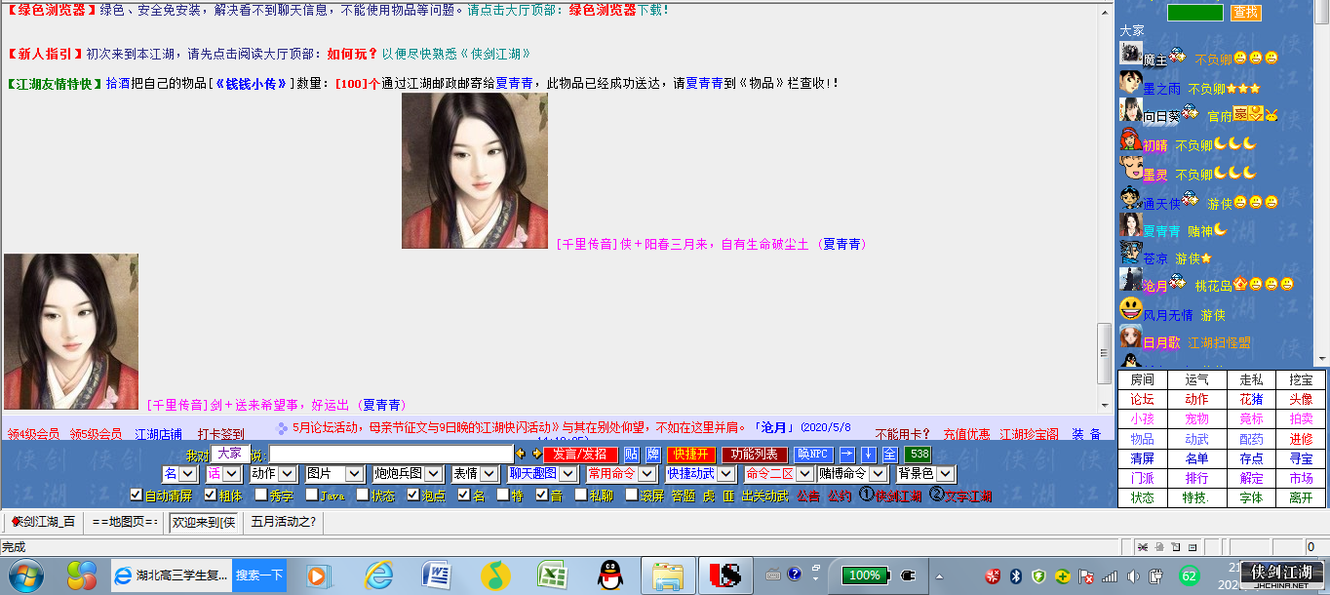The height and width of the screenshot is (595, 1330).
Task: Click the down-arrow blue button
Action: coord(868,454)
